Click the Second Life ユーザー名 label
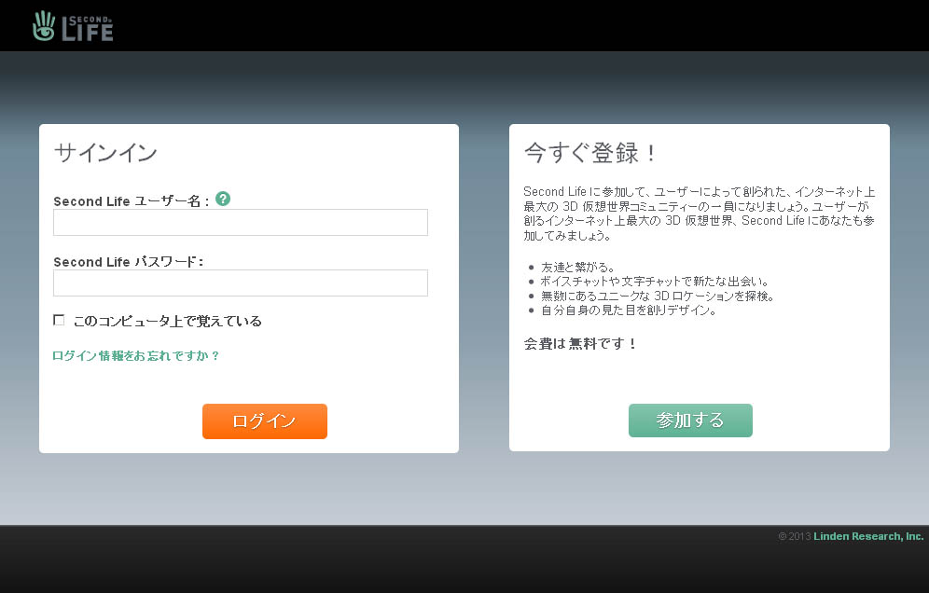 (132, 200)
